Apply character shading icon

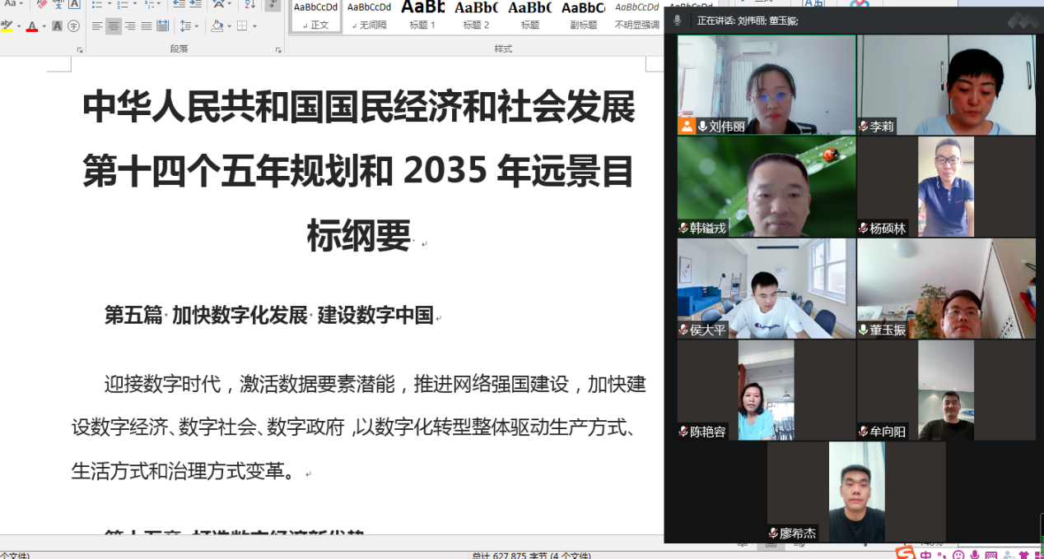click(58, 26)
